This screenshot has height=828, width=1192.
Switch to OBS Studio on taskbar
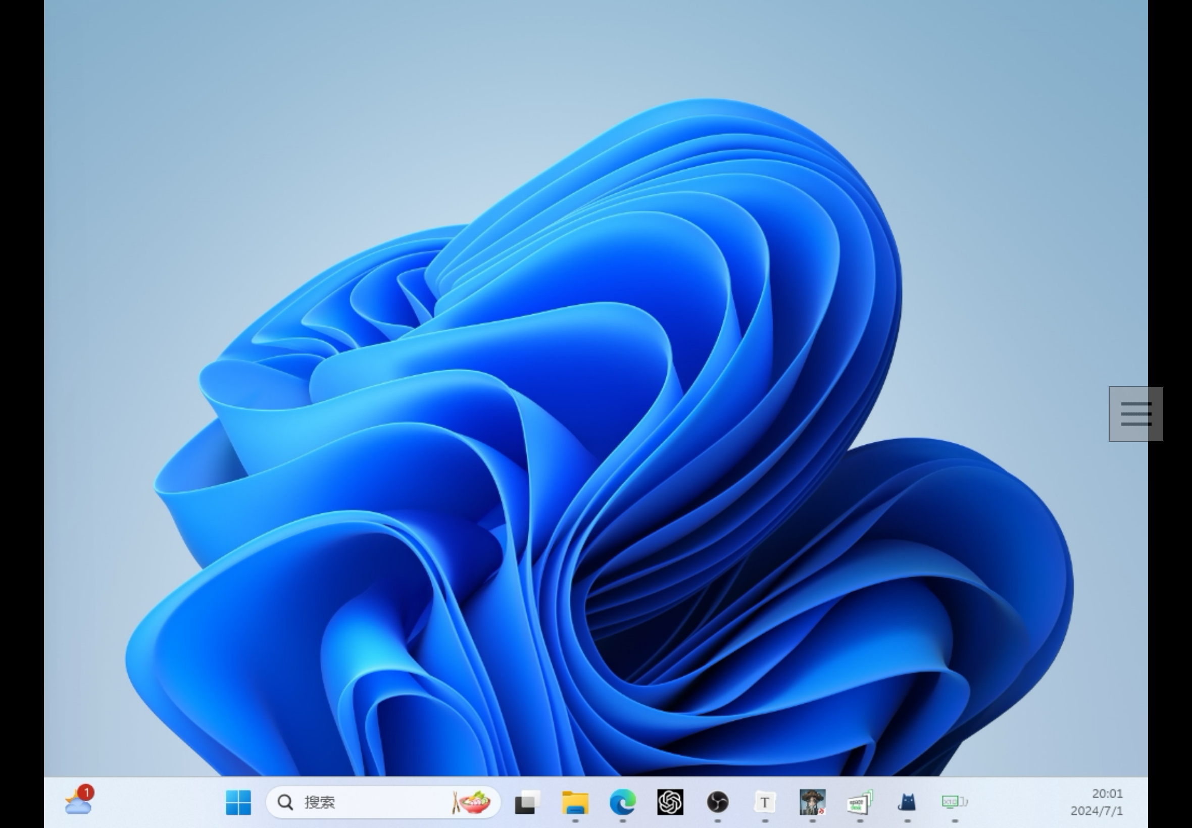(x=718, y=802)
